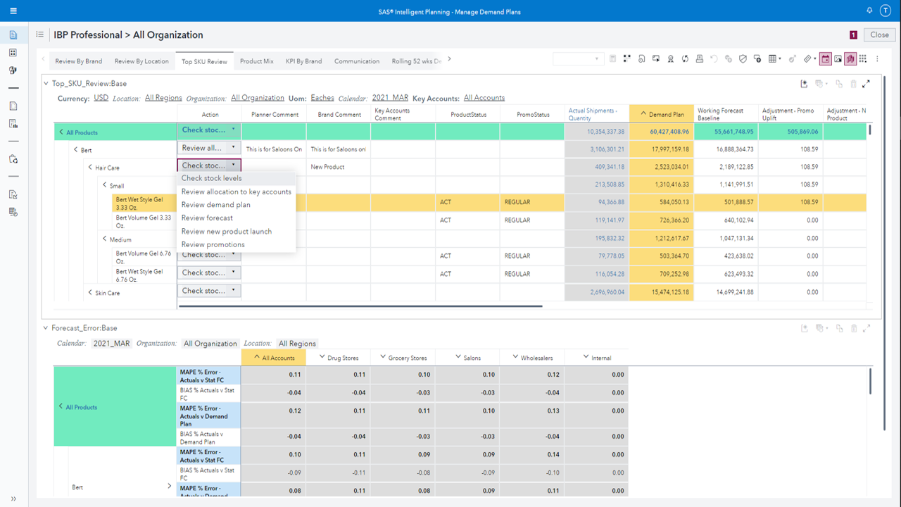Open the user profile avatar T
This screenshot has width=901, height=507.
click(x=886, y=11)
